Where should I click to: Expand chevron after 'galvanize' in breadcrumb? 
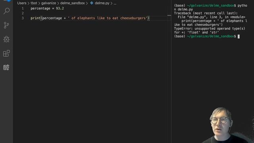pos(58,3)
